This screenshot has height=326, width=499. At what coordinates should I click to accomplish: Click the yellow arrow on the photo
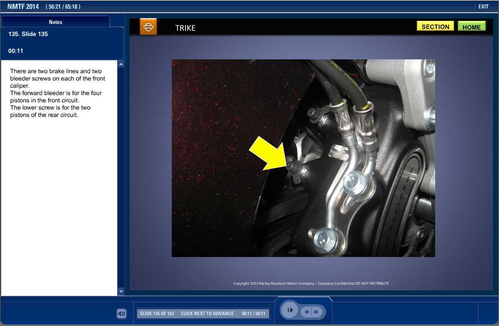(268, 154)
